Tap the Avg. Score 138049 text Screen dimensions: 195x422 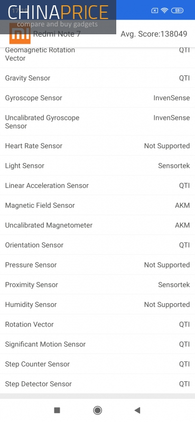(154, 34)
